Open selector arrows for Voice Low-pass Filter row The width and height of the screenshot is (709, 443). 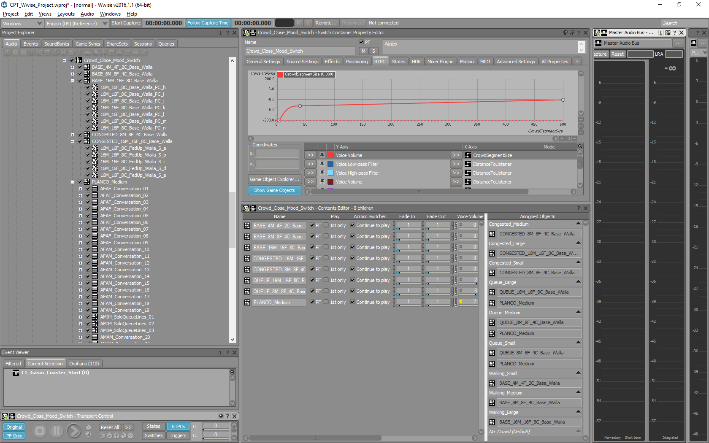[311, 164]
